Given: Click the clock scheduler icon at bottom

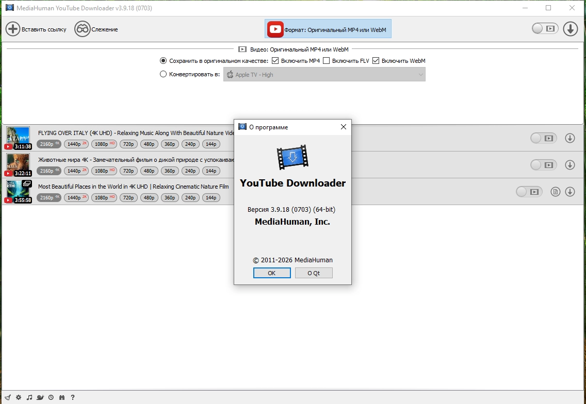Looking at the screenshot, I should tap(51, 397).
